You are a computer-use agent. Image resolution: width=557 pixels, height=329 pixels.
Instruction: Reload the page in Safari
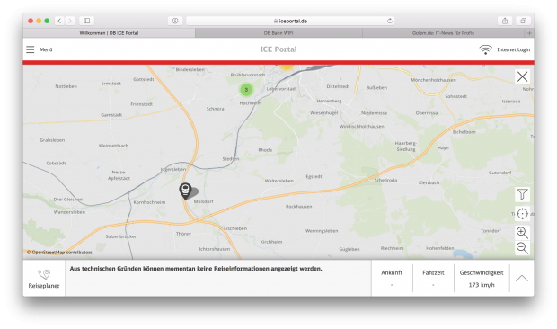pos(390,21)
